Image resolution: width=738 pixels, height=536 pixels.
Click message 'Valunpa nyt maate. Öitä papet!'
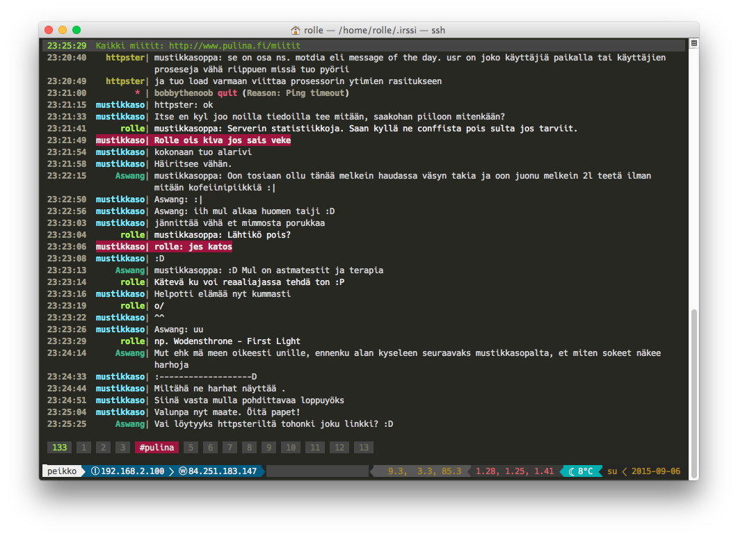click(227, 412)
